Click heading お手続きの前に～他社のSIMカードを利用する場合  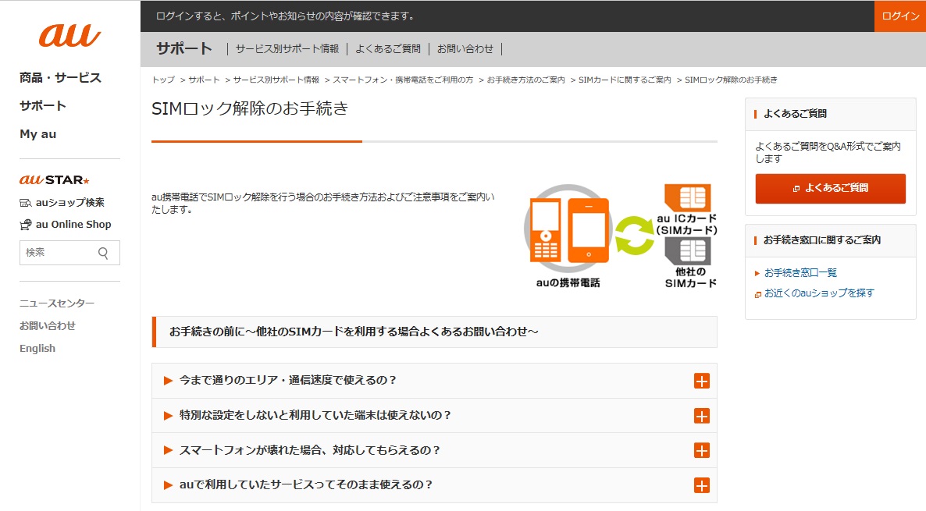[354, 332]
